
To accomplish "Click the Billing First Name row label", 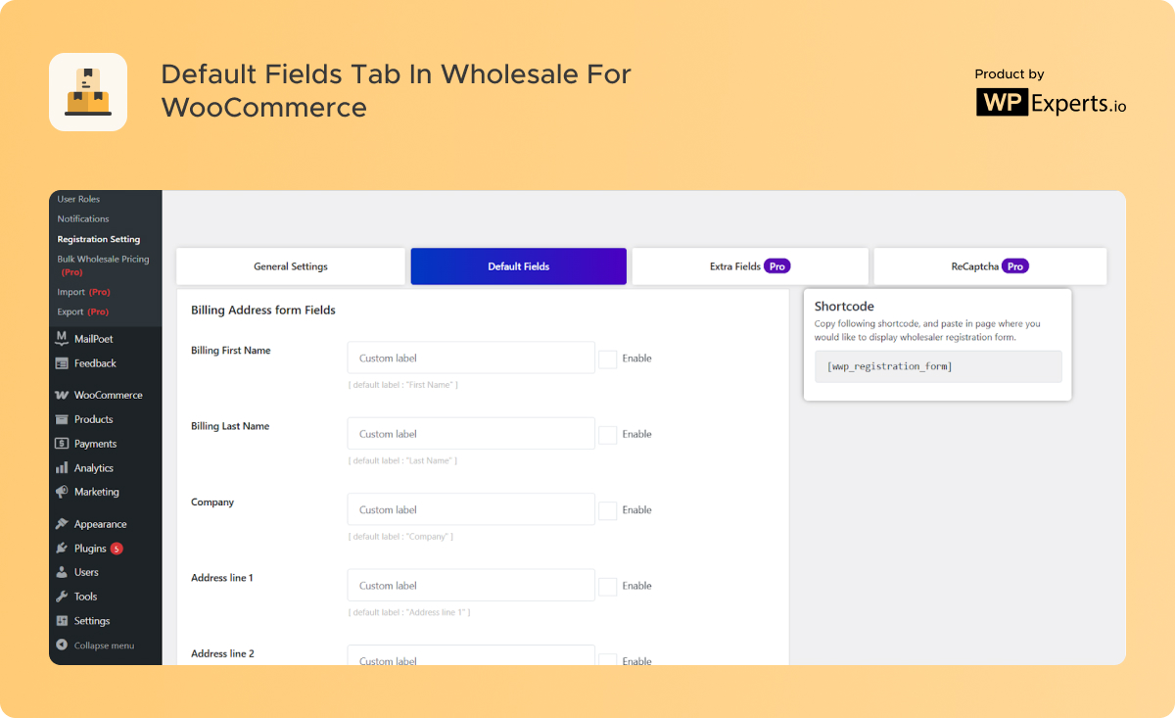I will 231,351.
